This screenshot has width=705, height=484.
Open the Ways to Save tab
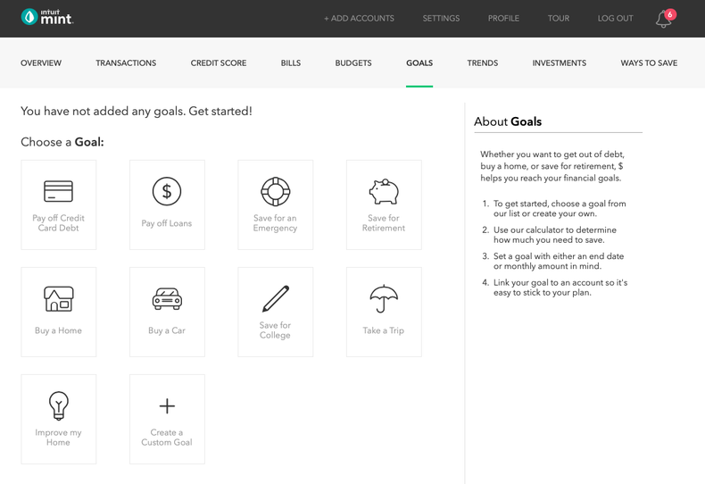coord(649,63)
